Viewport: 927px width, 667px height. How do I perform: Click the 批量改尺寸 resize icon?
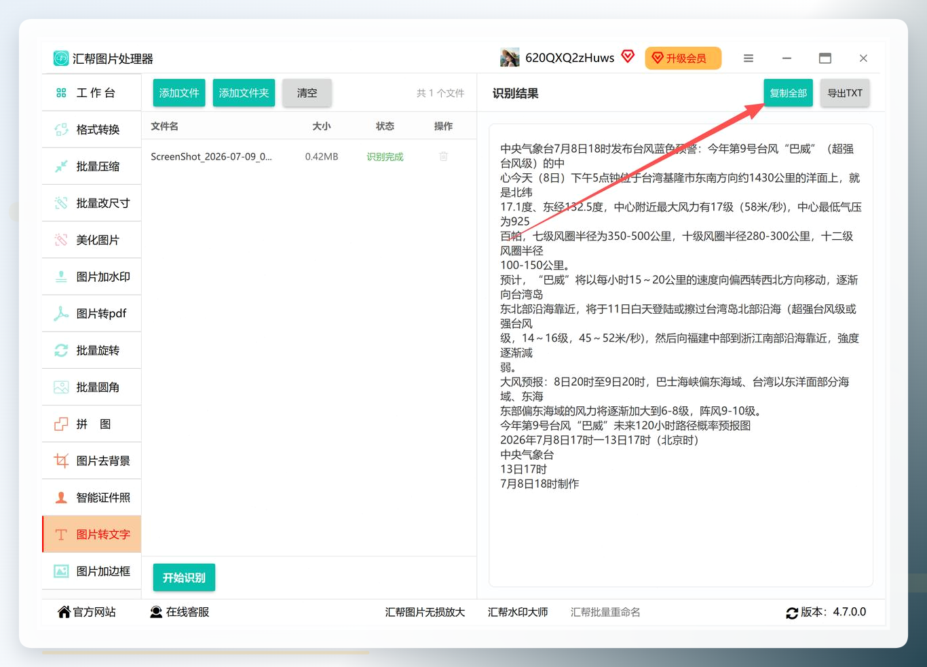tap(61, 203)
